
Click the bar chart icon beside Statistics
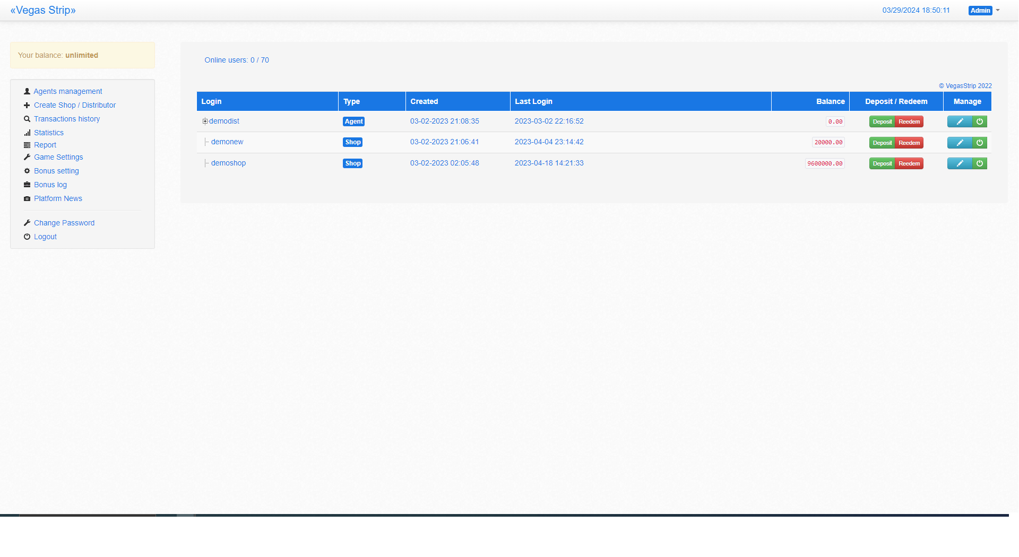(27, 133)
